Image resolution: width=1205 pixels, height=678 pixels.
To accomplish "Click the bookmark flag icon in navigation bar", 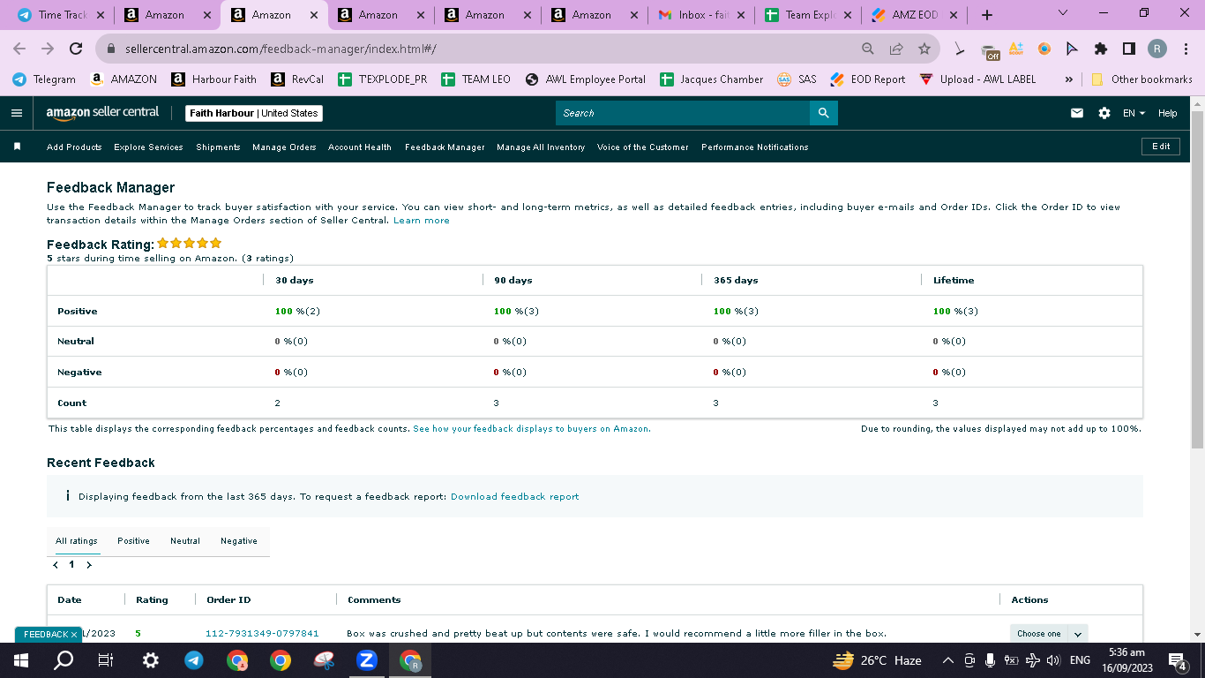I will coord(17,147).
